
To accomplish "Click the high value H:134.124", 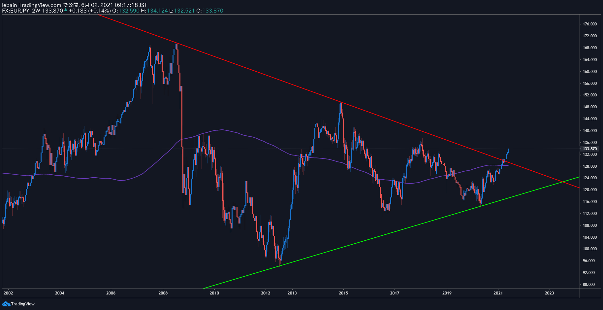I will click(x=154, y=11).
